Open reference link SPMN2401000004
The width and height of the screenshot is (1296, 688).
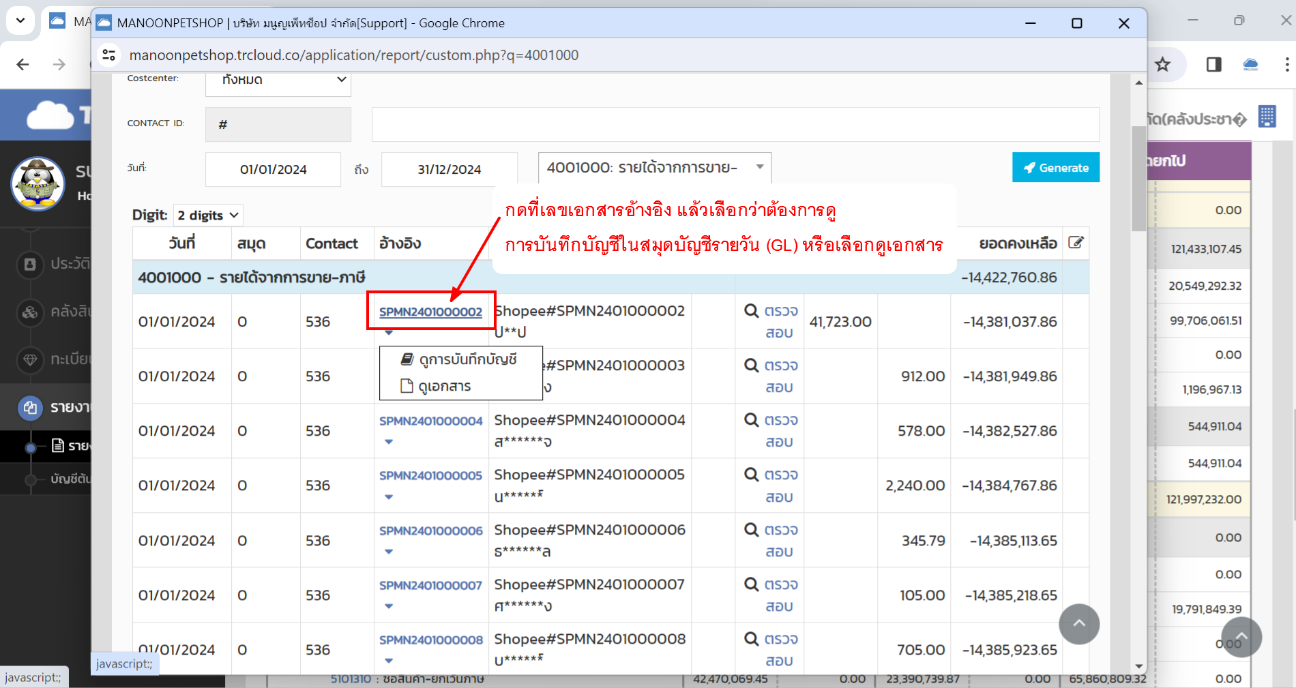(x=430, y=421)
